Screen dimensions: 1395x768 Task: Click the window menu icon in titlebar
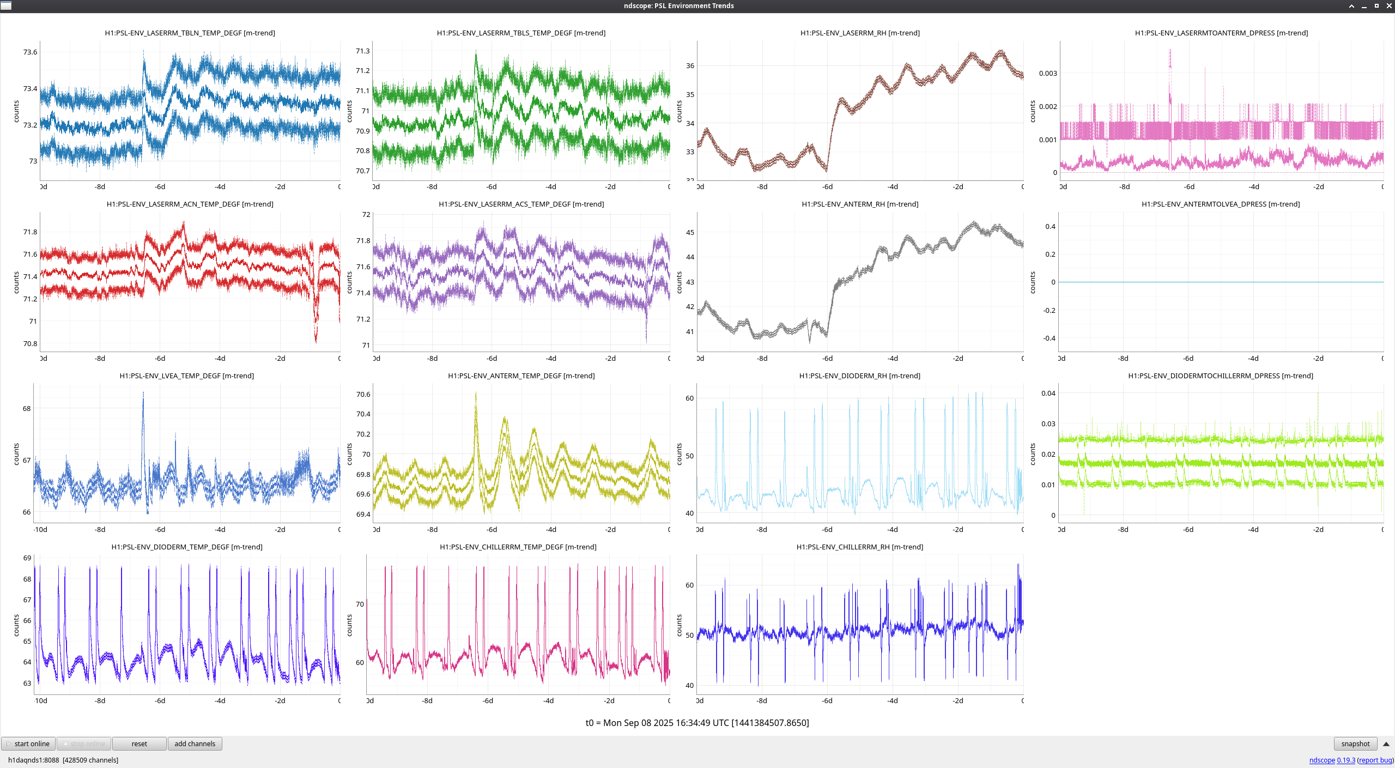[6, 5]
